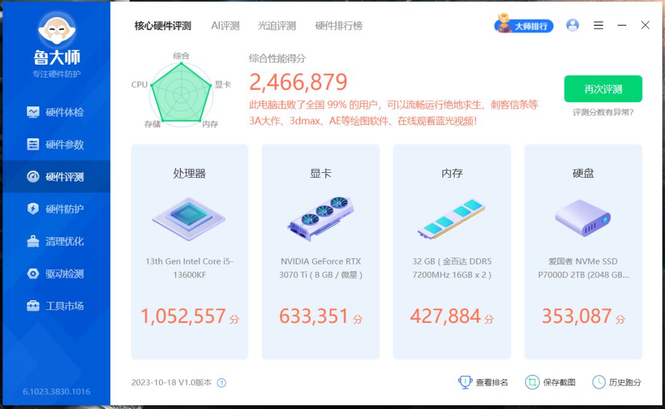Click the 驱动检测 gear icon

33,273
